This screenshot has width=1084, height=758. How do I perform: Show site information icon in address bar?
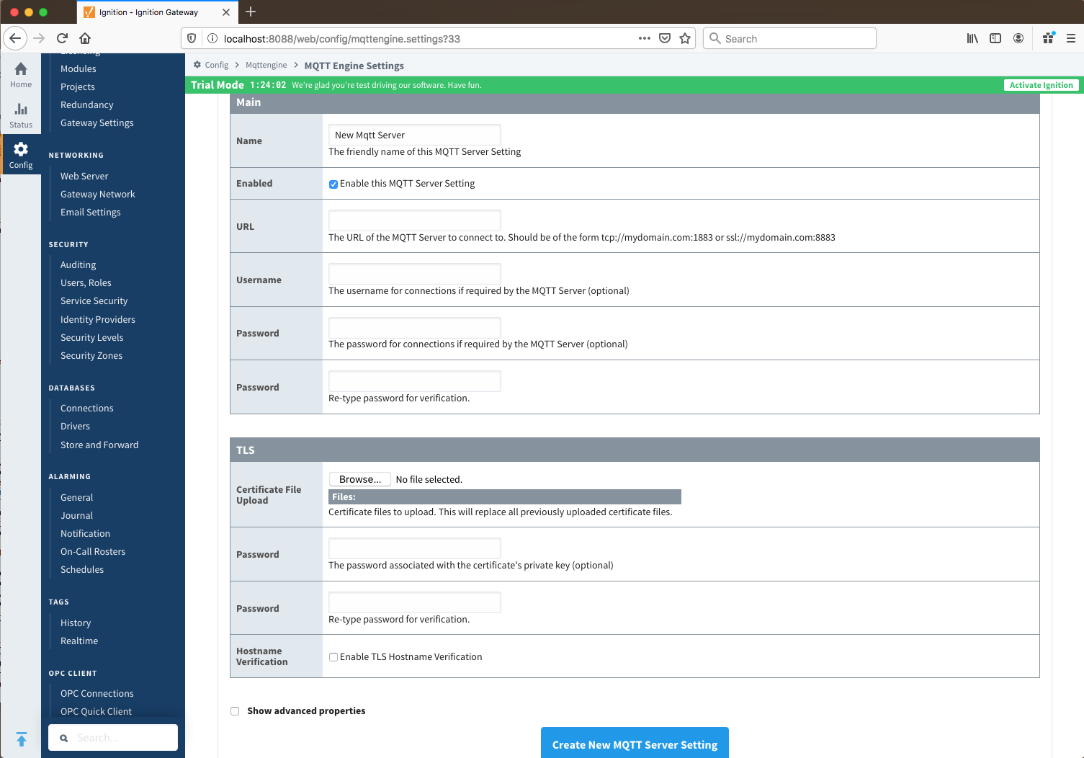point(212,38)
